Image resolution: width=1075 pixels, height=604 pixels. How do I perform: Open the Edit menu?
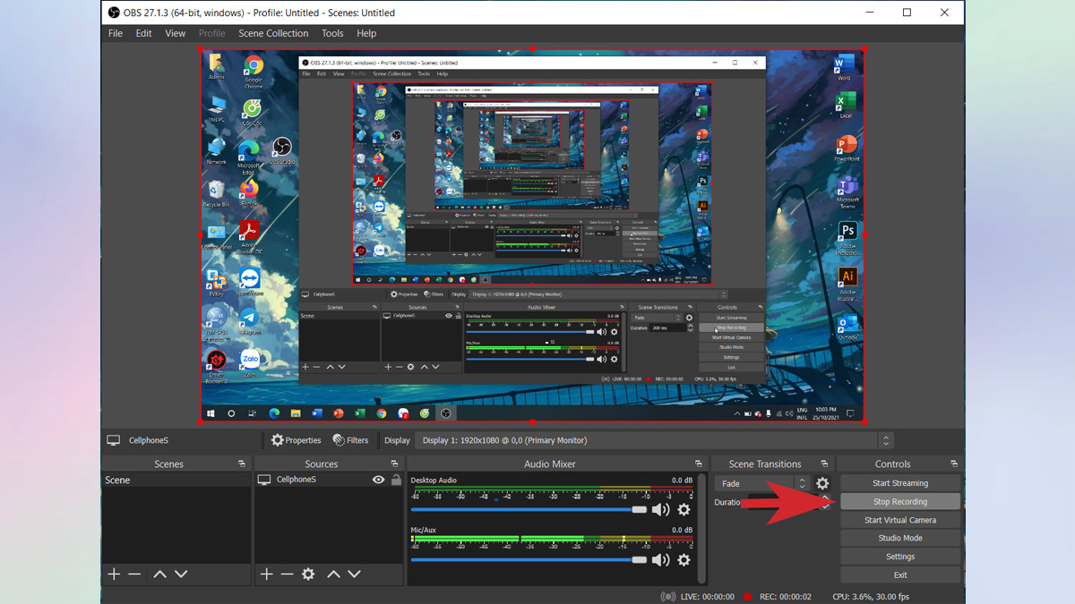(x=143, y=33)
